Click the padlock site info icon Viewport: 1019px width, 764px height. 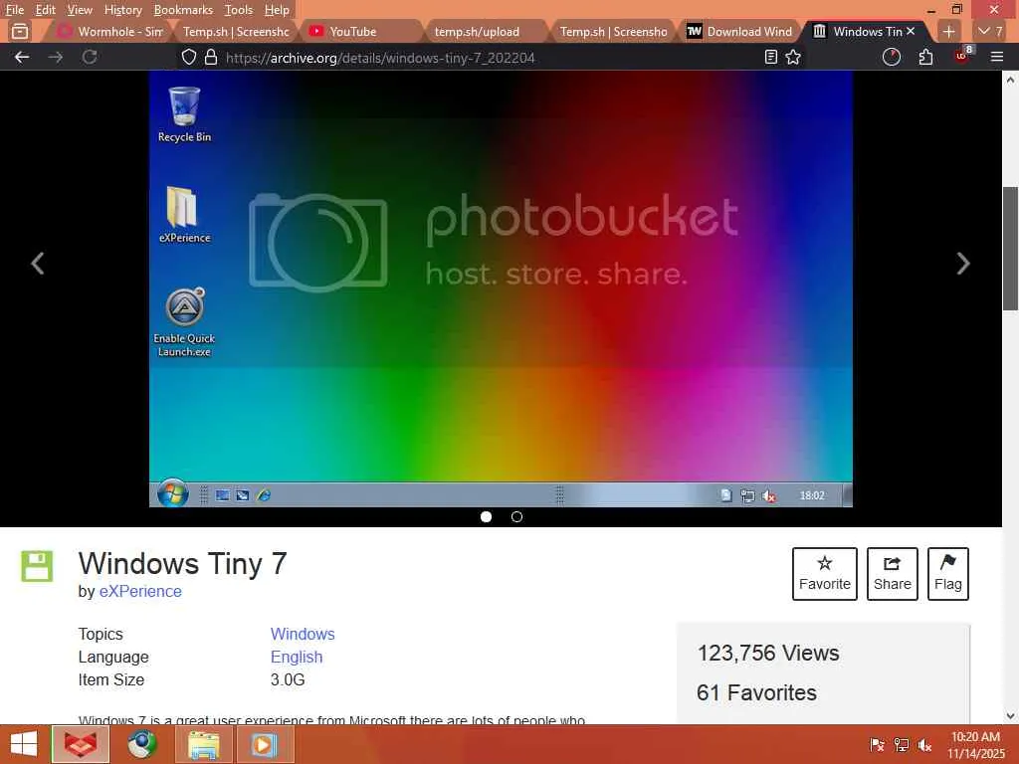(211, 57)
